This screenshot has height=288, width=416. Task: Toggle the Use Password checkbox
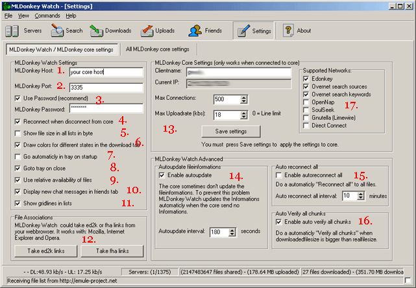(18, 98)
